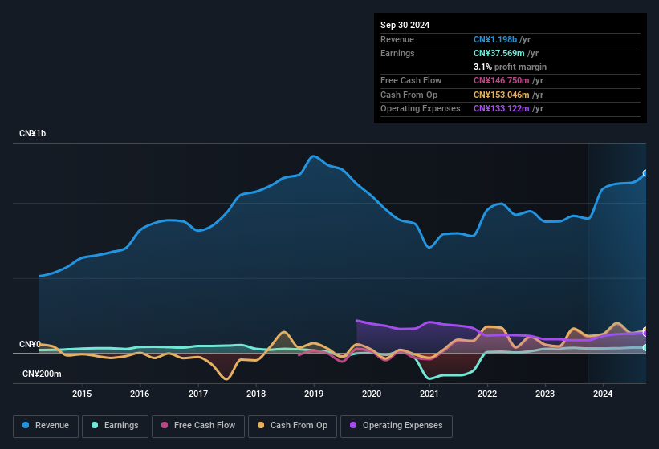Click the 2016 x-axis label
This screenshot has height=449, width=659.
140,394
